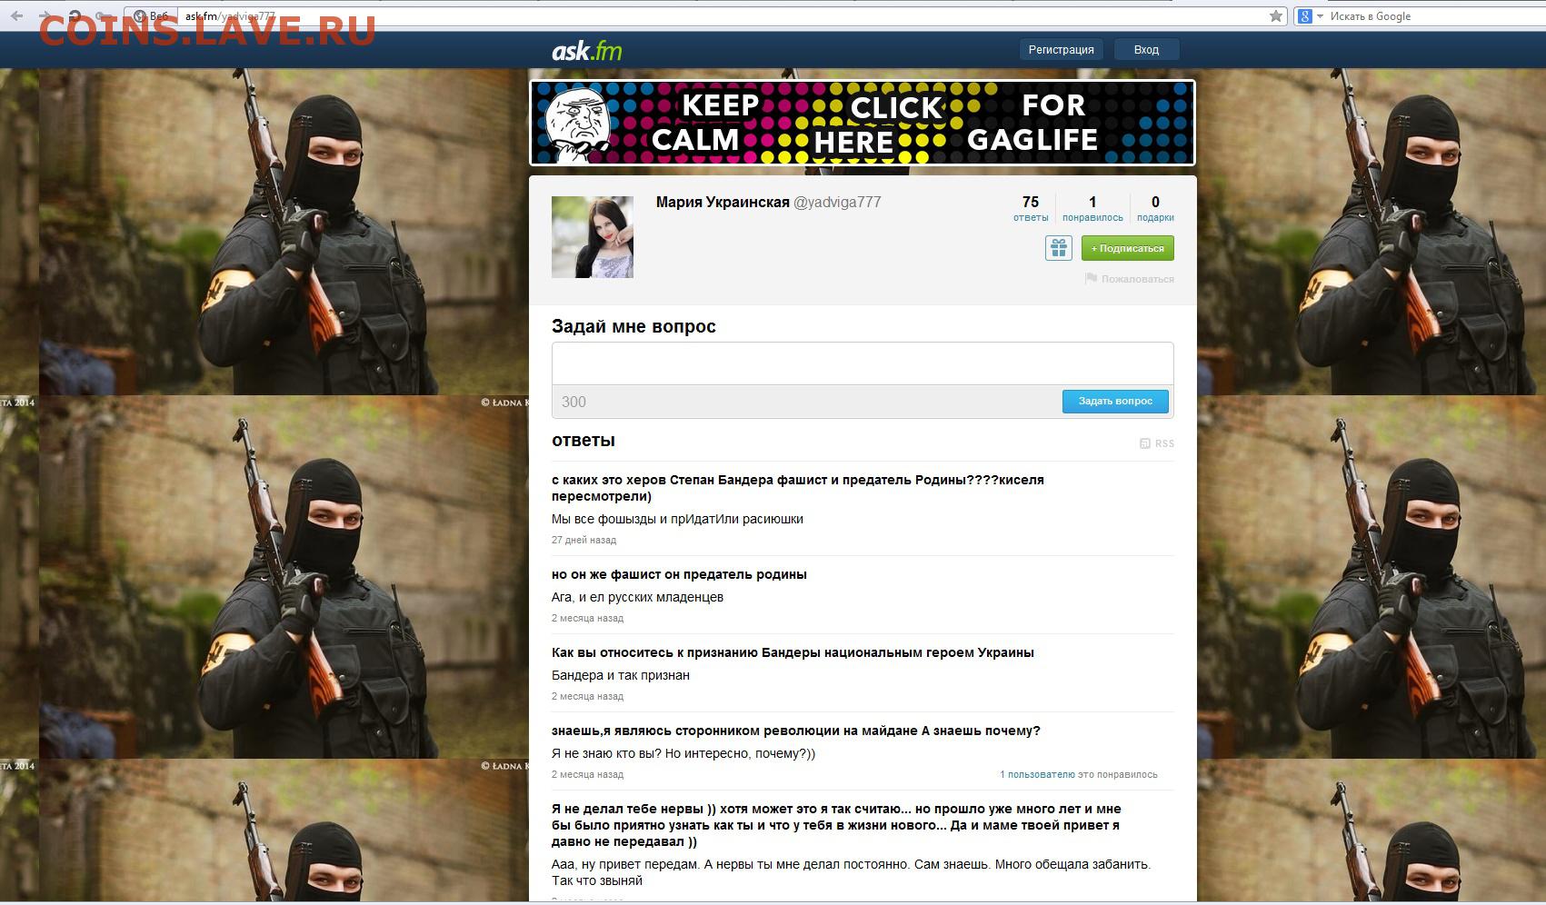Open question about революции на майдане
The height and width of the screenshot is (905, 1546).
pos(796,731)
